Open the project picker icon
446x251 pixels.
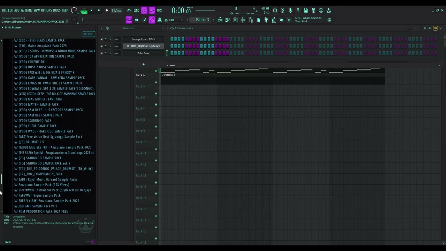point(259,20)
